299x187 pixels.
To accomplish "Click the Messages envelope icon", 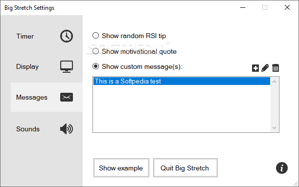I will 67,97.
